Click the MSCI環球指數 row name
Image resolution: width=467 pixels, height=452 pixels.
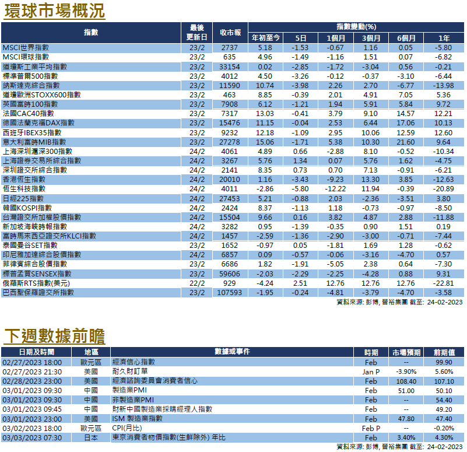tap(26, 57)
